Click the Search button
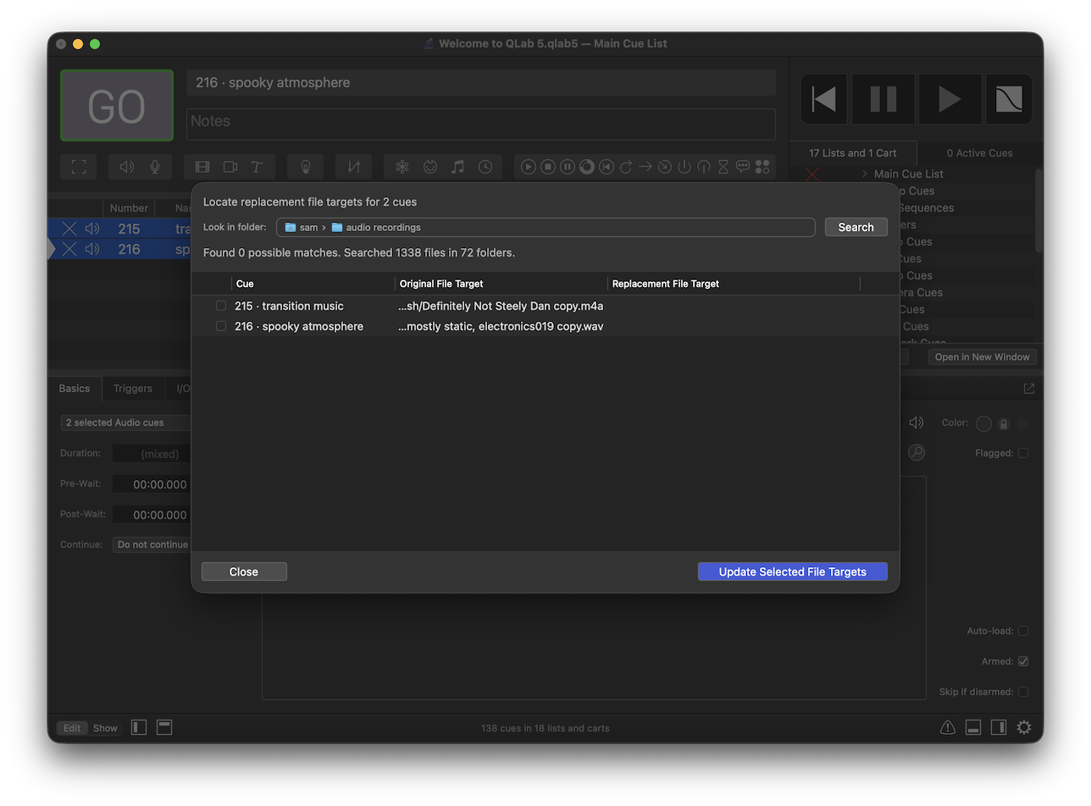 (856, 227)
